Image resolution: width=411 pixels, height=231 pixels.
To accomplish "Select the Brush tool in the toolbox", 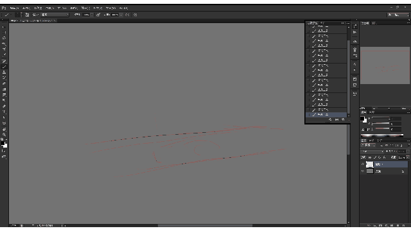I will tap(4, 67).
